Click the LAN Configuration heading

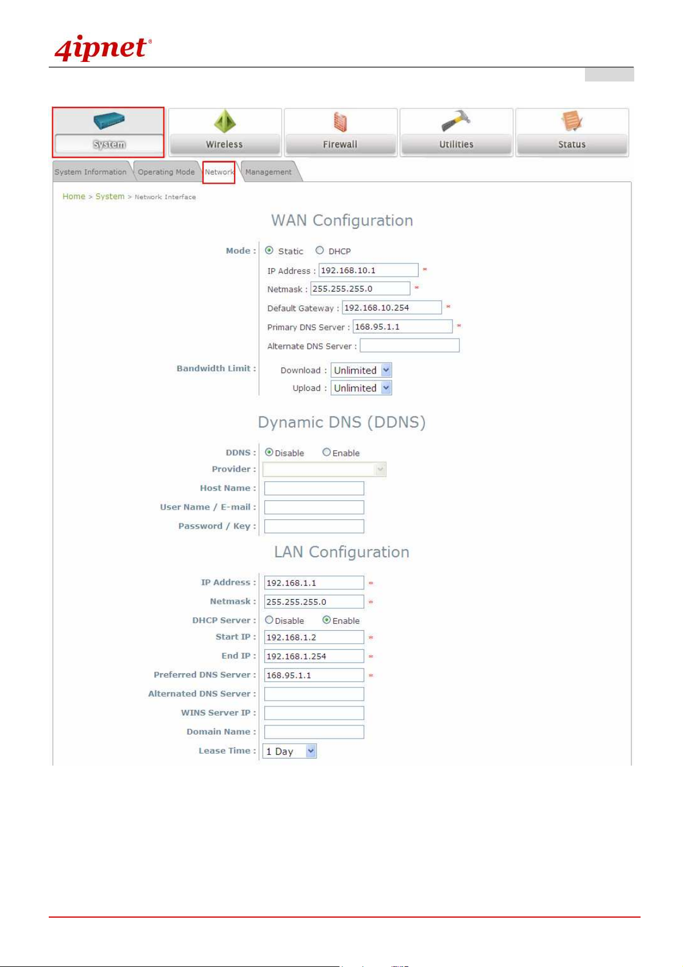[342, 552]
